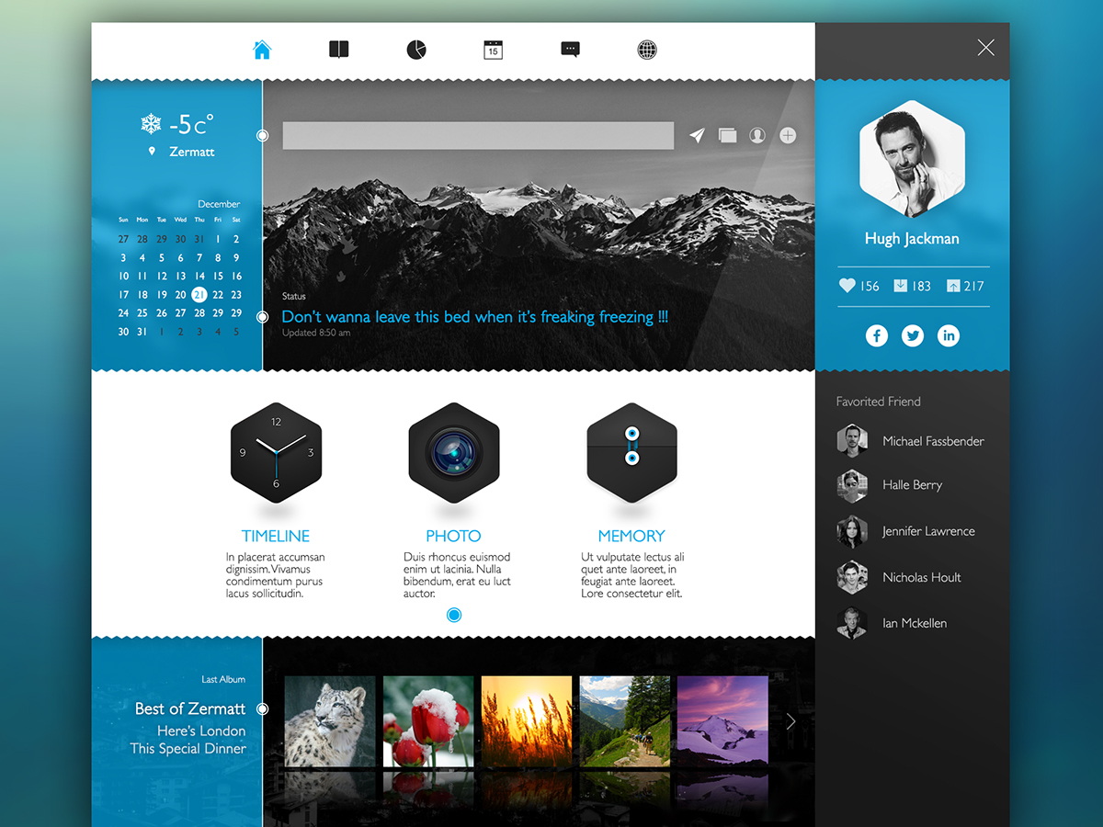Select Here's London album
This screenshot has height=827, width=1103.
(201, 731)
